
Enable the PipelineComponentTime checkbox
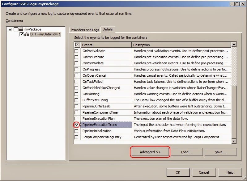76,112
